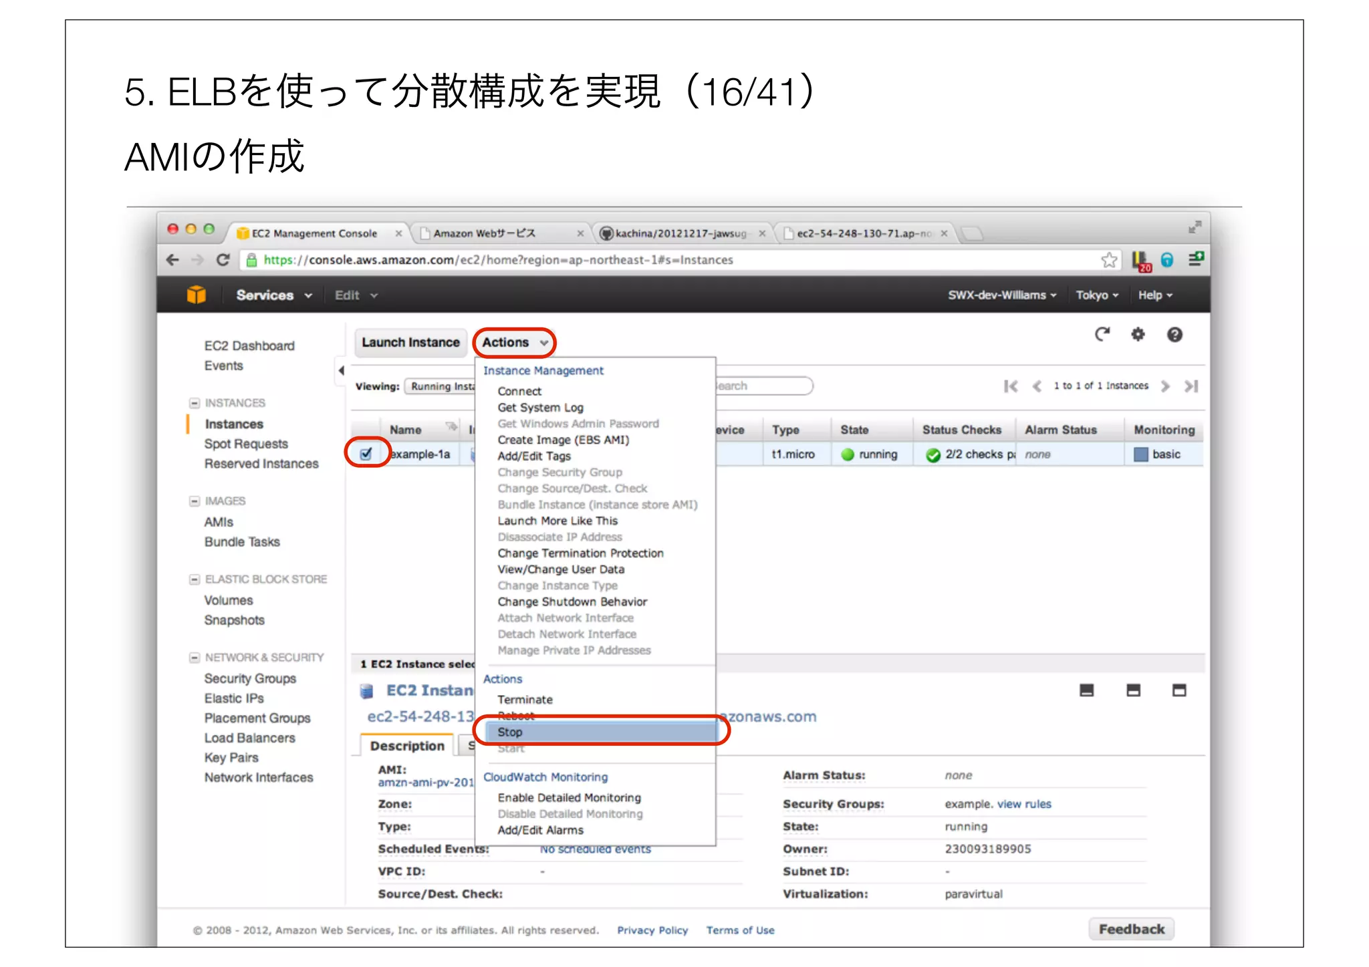Screen dimensions: 1369x967
Task: Open the Viewing Running Instances filter
Action: coord(441,386)
